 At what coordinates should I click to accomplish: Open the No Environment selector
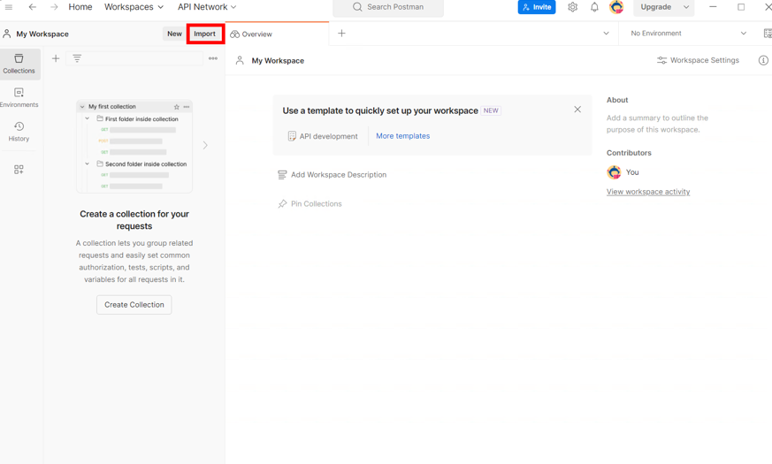tap(688, 34)
